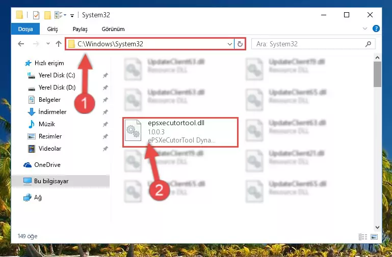Refresh the System32 folder view
This screenshot has width=392, height=257.
point(240,44)
